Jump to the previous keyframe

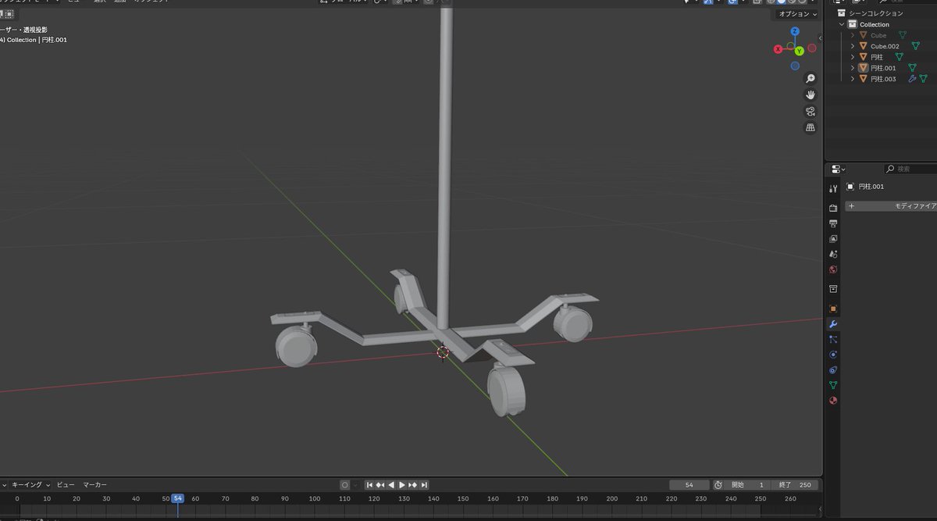pyautogui.click(x=380, y=485)
